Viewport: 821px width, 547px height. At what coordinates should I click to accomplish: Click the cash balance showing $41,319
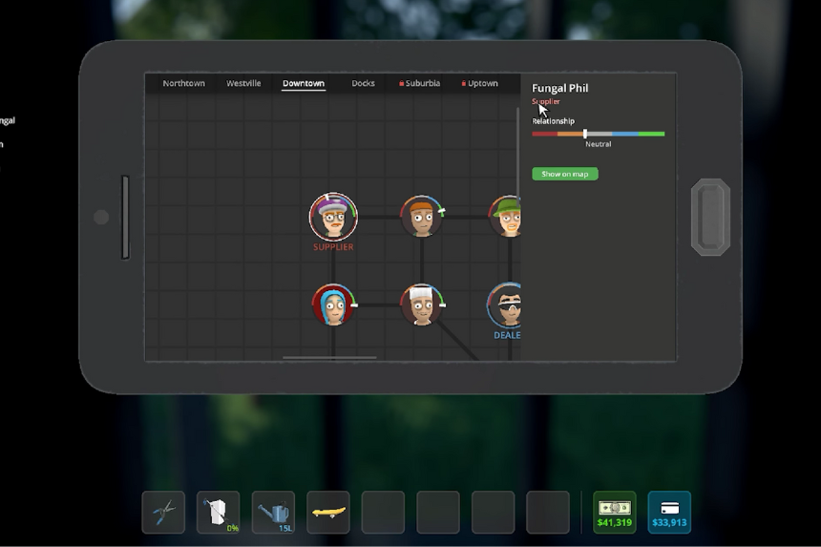[614, 513]
